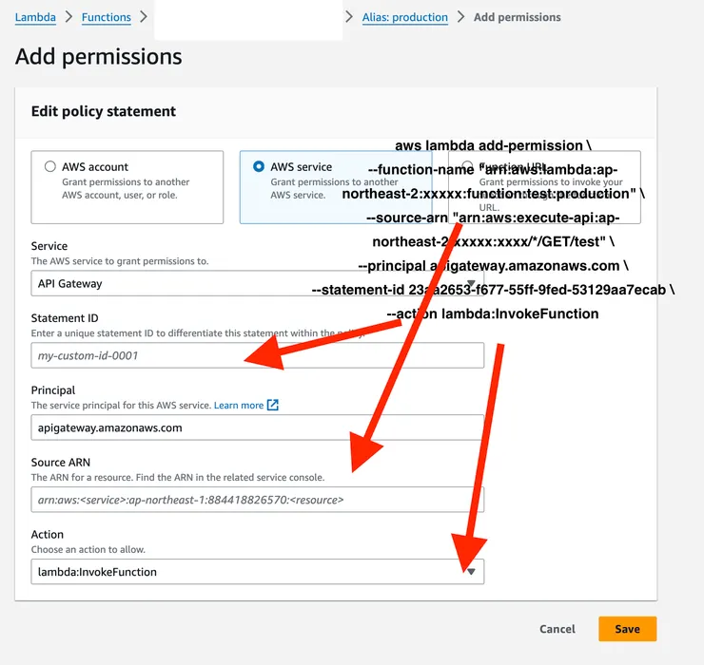The width and height of the screenshot is (704, 665).
Task: Click the orange Save button
Action: coord(627,629)
